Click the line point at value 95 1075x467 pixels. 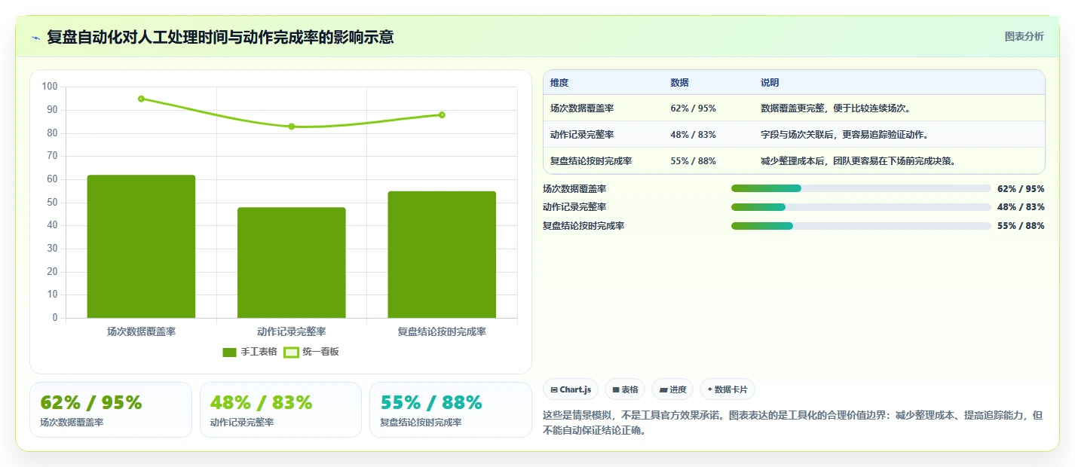[x=141, y=99]
